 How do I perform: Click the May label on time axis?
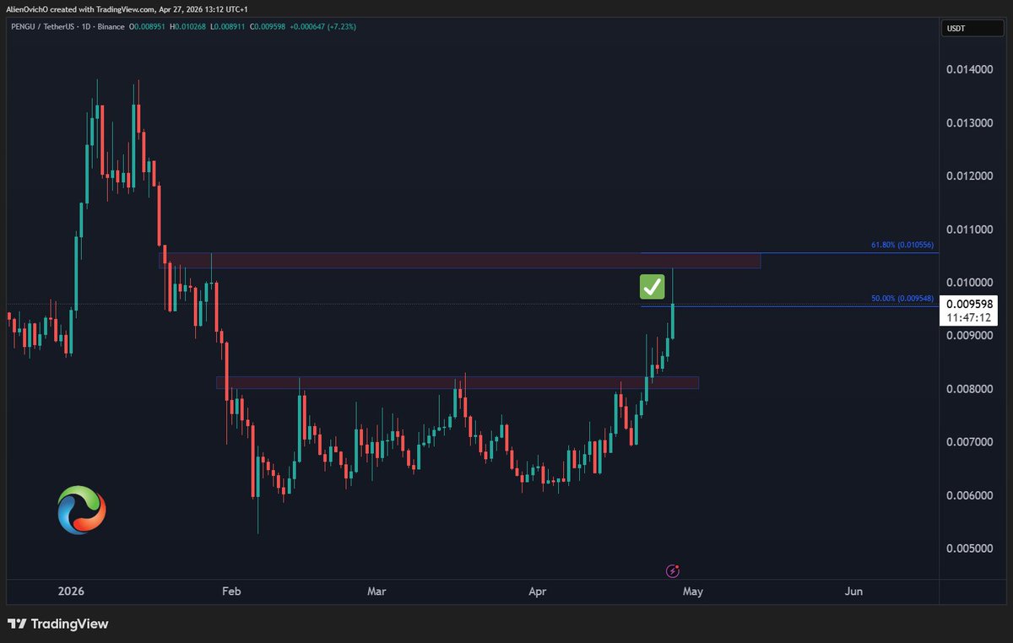click(692, 592)
